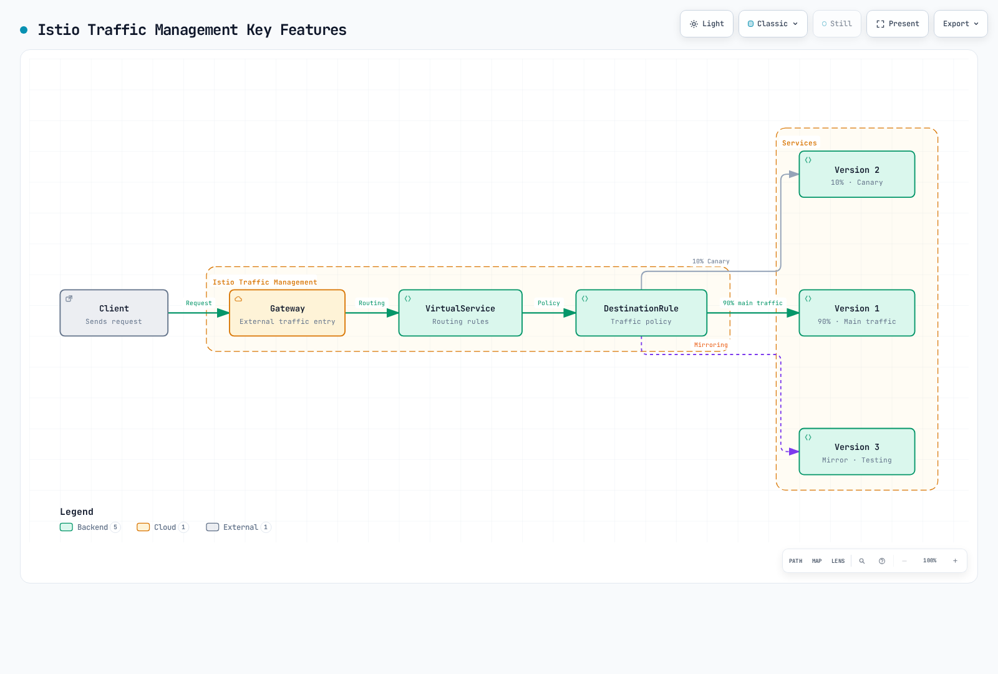Click the Routing edge label
The image size is (998, 674).
[x=372, y=303]
